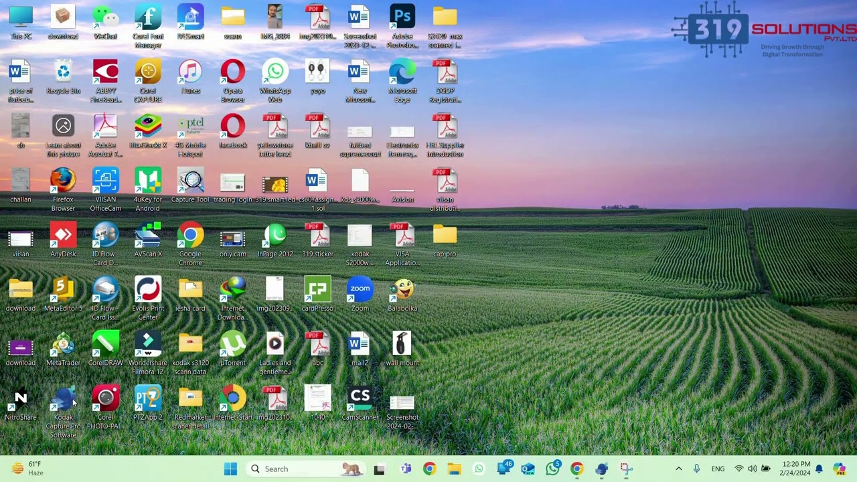Open the Windows Start menu
Viewport: 857px width, 482px height.
coord(230,469)
